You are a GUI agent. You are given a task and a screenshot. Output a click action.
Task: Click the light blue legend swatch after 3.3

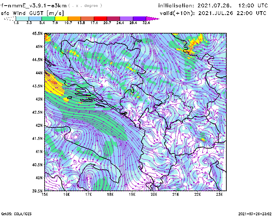pyautogui.click(x=35, y=19)
